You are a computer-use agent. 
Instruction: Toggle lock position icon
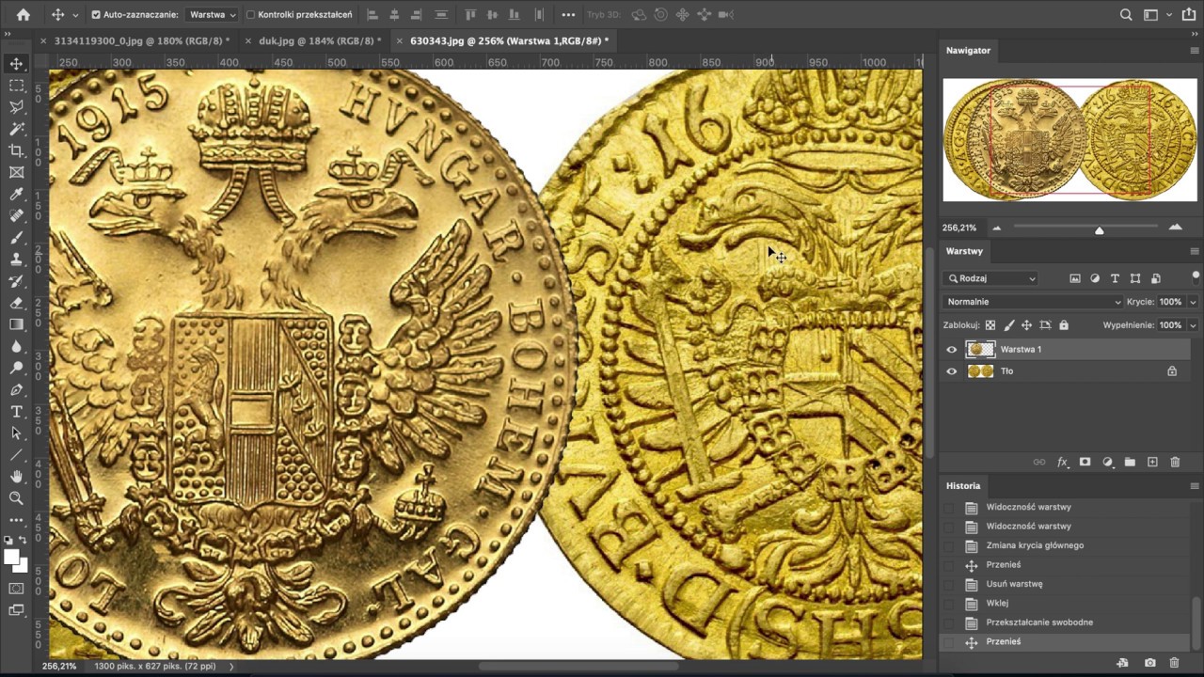(1027, 325)
